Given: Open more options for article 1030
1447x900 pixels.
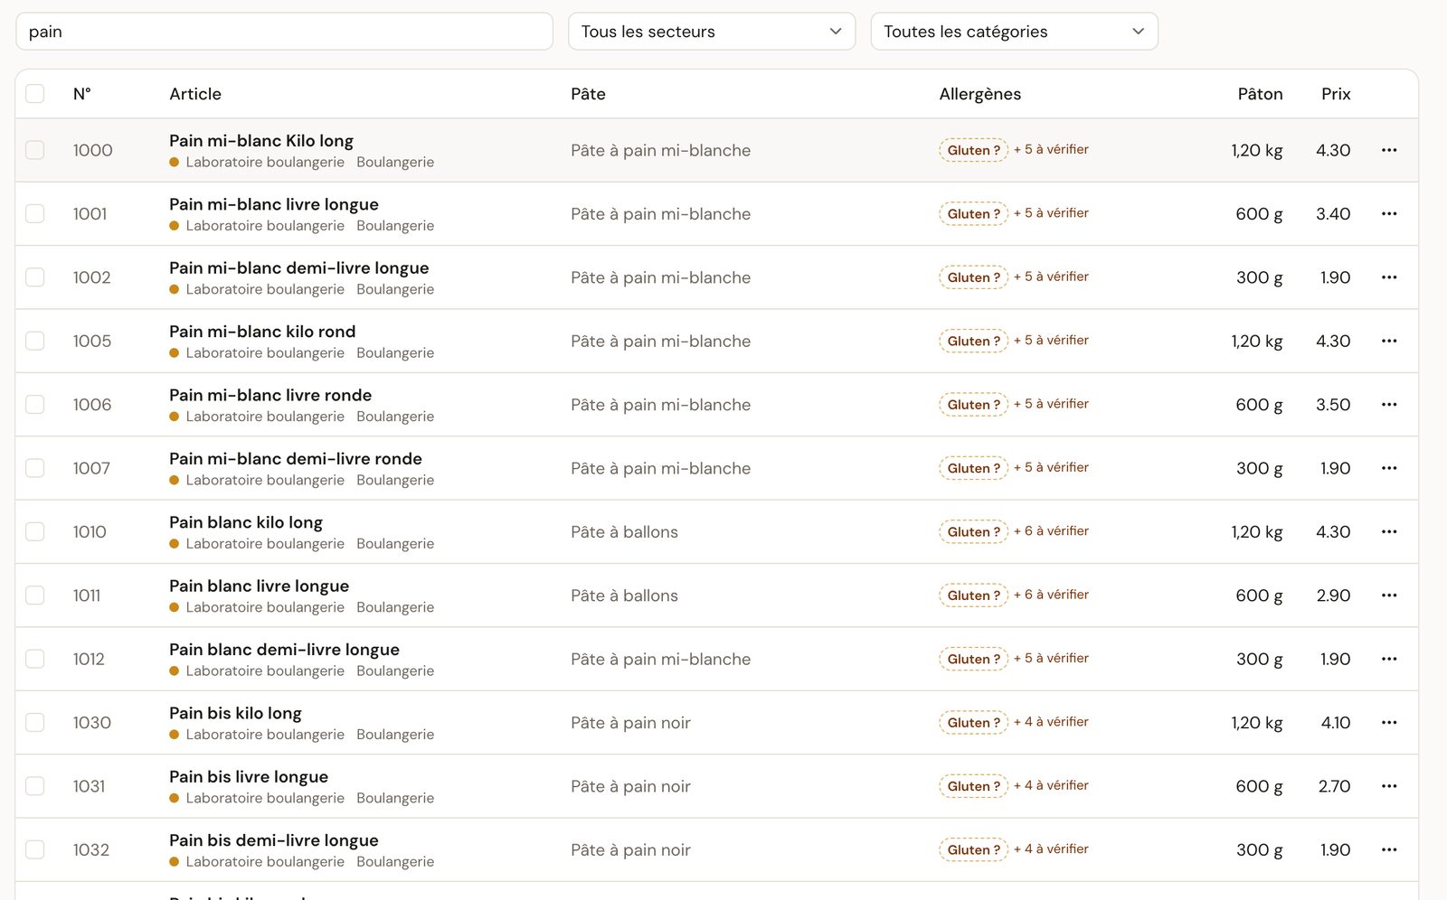Looking at the screenshot, I should (1389, 722).
